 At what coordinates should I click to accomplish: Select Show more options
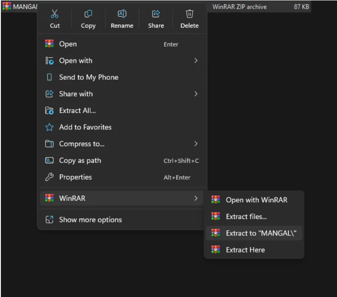[x=90, y=220]
